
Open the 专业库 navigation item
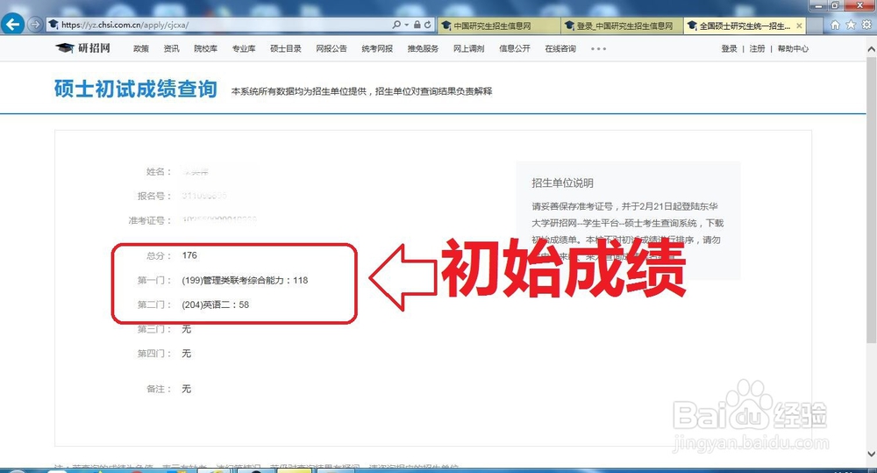244,48
